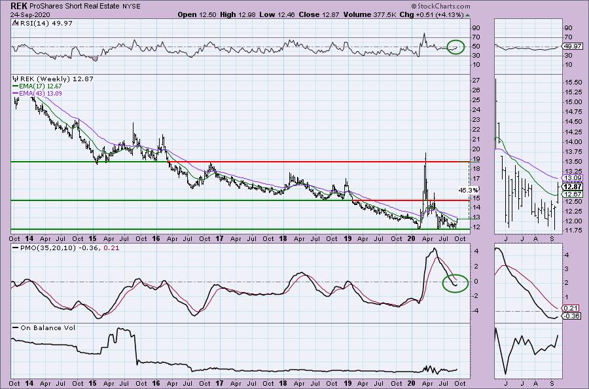Click the -2 PMO axis label
Image resolution: width=589 pixels, height=389 pixels.
click(475, 296)
